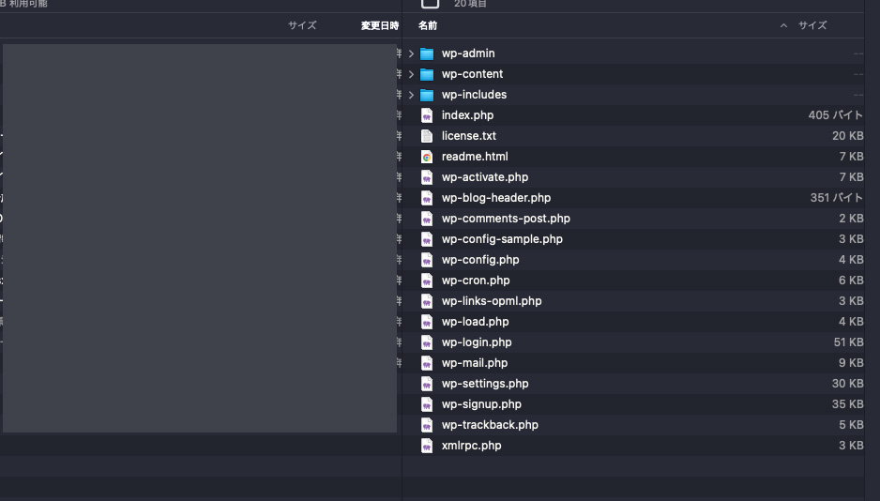Sort remote list by 名前 column

click(x=428, y=26)
